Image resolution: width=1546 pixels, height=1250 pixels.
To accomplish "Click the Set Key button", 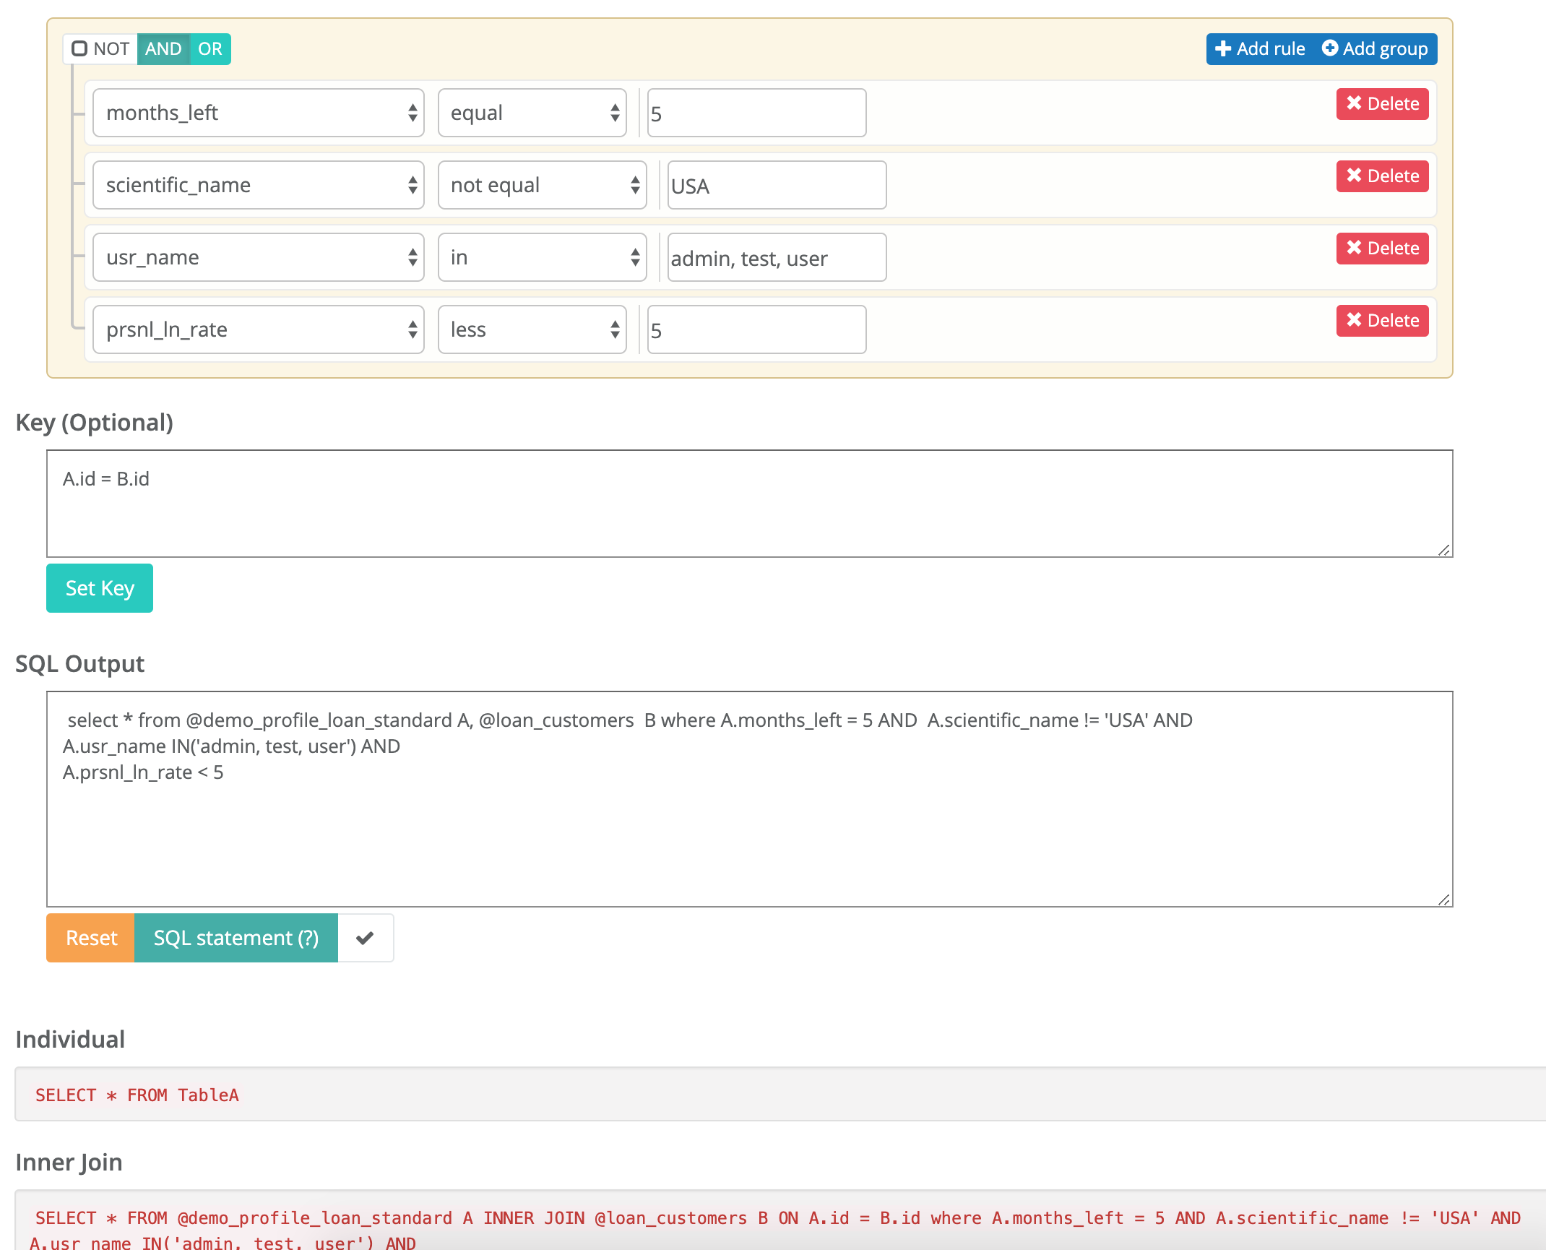I will pyautogui.click(x=100, y=588).
